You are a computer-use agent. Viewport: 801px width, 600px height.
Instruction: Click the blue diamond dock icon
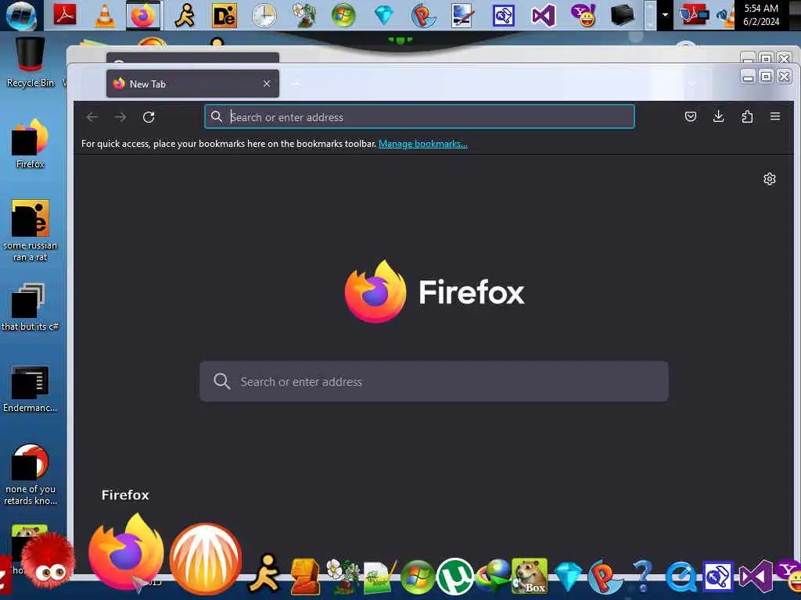click(568, 577)
